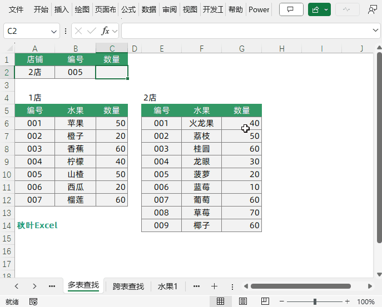Open the 数据 ribbon tab
Viewport: 382px width, 307px height.
pyautogui.click(x=149, y=9)
